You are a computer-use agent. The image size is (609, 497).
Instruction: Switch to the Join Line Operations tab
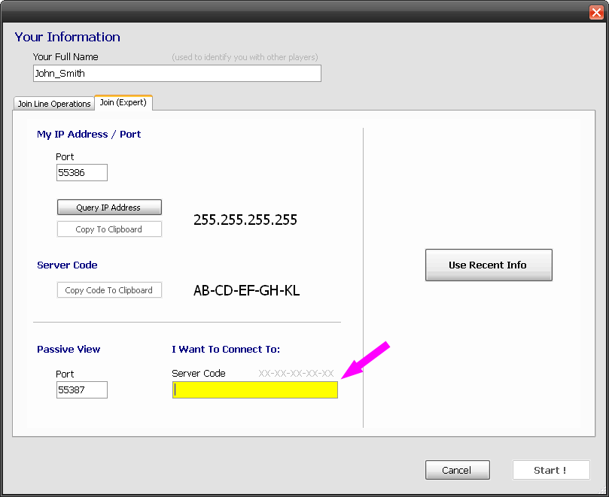[x=54, y=104]
